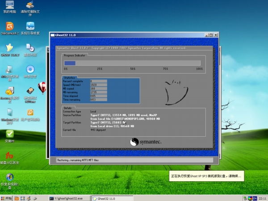Click the colorful display tray icon
The width and height of the screenshot is (268, 201).
250,198
